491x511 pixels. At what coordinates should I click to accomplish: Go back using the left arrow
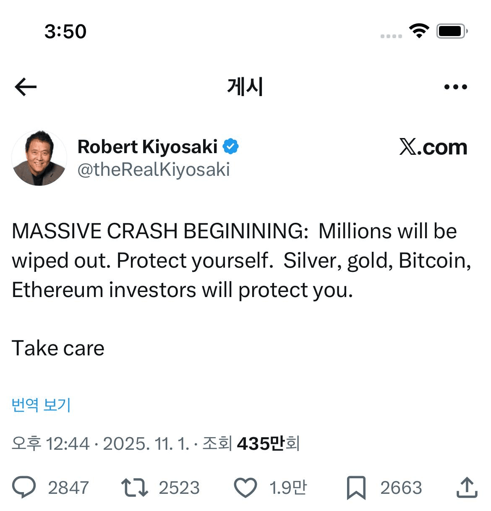pyautogui.click(x=26, y=87)
